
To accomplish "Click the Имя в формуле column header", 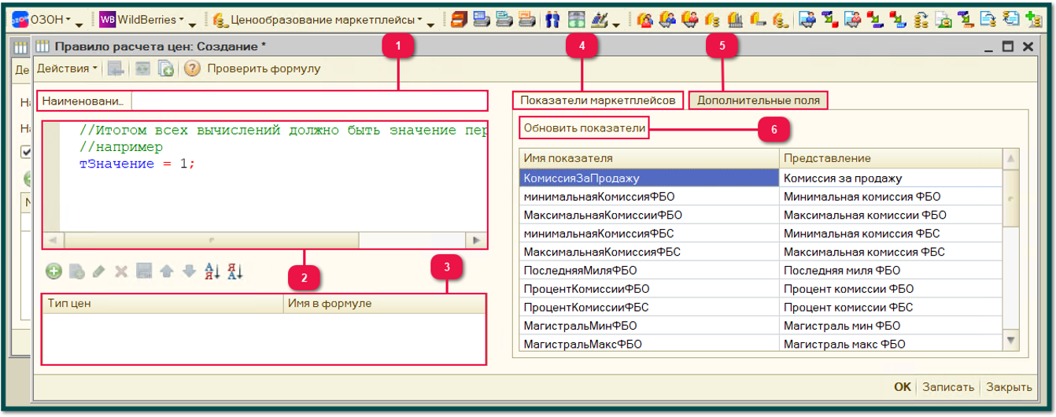I will click(x=383, y=303).
